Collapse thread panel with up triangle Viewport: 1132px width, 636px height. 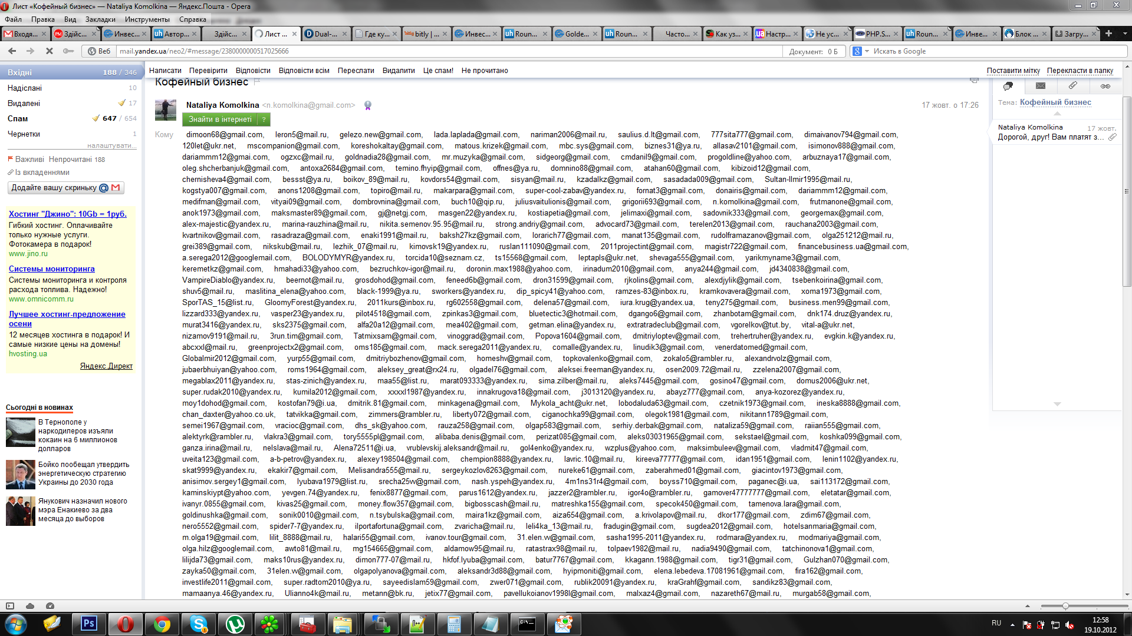click(1057, 113)
